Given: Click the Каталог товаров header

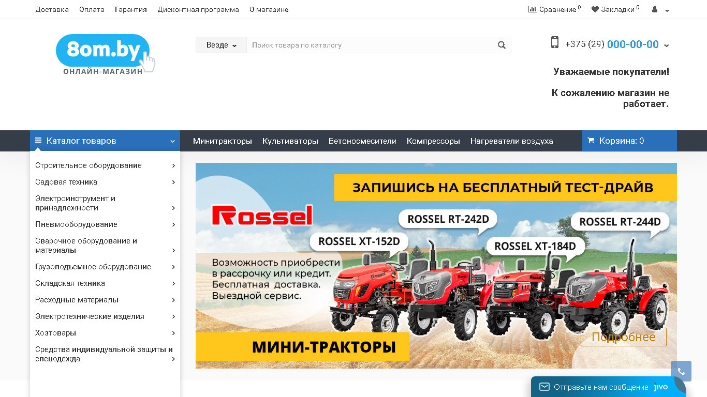Looking at the screenshot, I should 105,141.
